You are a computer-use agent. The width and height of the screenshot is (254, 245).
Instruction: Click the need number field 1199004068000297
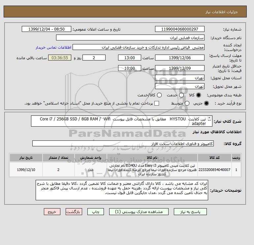pos(180,29)
